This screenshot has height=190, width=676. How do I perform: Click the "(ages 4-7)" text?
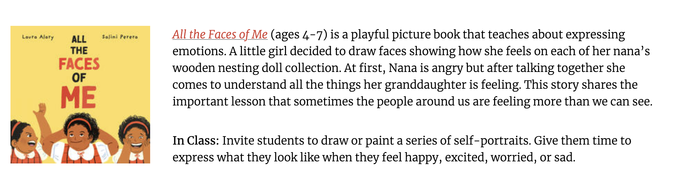point(299,35)
